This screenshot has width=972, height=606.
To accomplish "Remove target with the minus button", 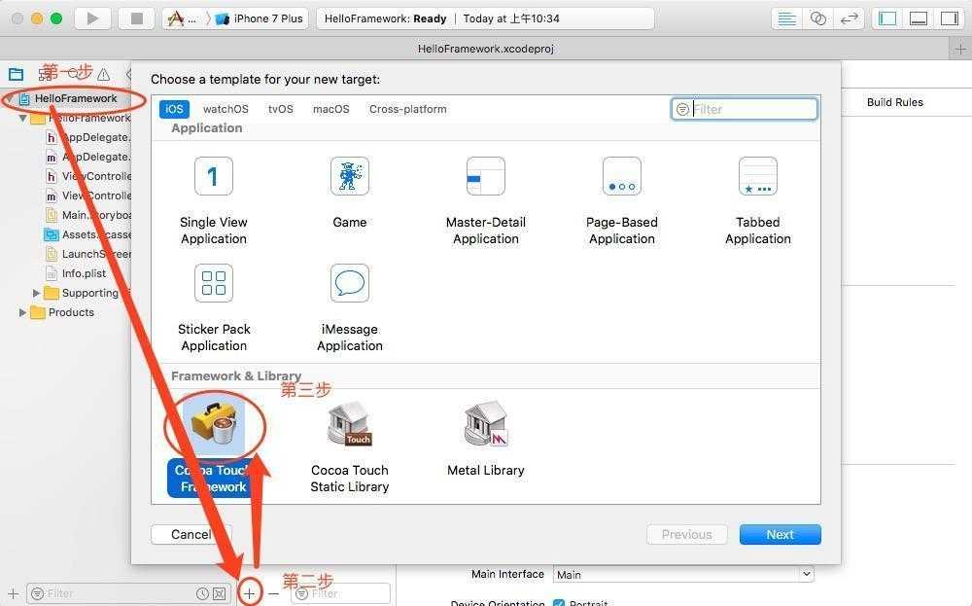I will (x=273, y=593).
